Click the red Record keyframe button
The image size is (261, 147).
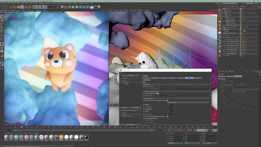[x=188, y=130]
